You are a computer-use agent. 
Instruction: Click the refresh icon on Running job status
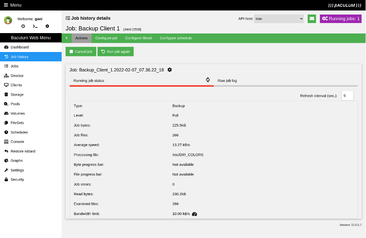tap(208, 80)
